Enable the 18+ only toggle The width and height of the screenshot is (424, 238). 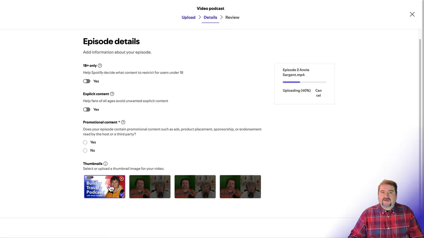point(86,81)
